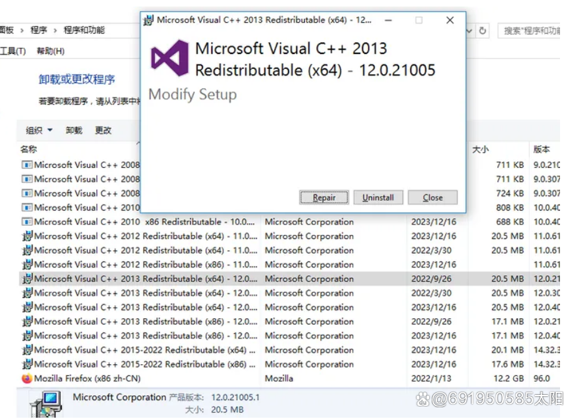
Task: Click the icon of the 2012 (x64) row dated 2022/3/30
Action: 27,250
